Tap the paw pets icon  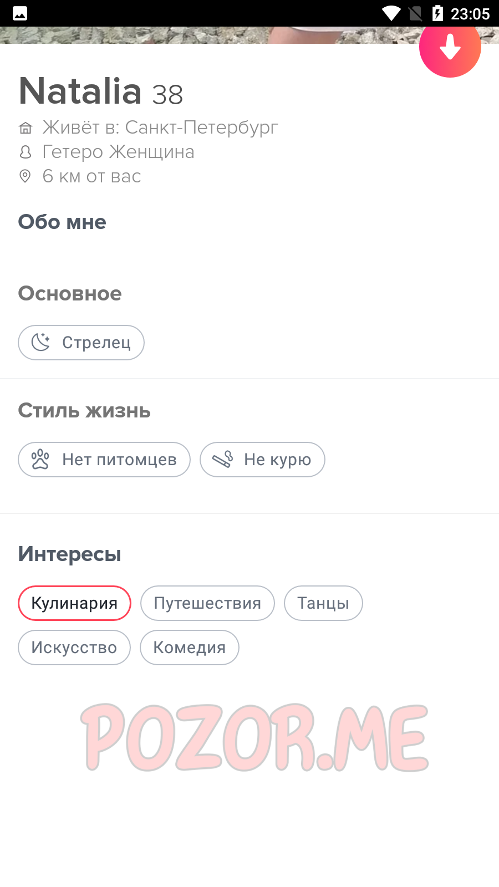pos(40,460)
